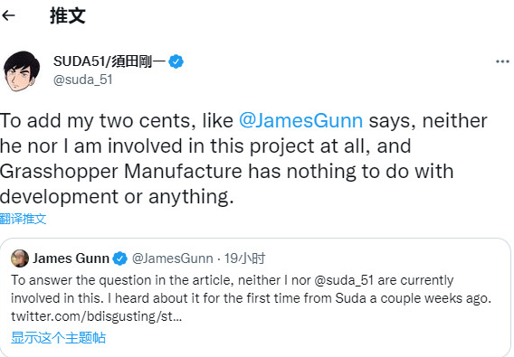Click SUDA51's blue verified badge
514x357 pixels.
point(176,61)
